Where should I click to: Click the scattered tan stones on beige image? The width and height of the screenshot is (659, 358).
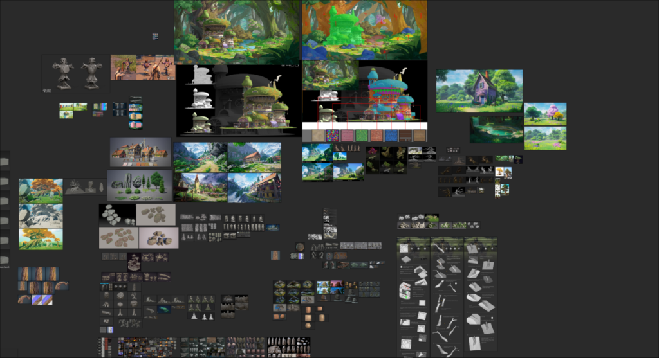coord(118,238)
